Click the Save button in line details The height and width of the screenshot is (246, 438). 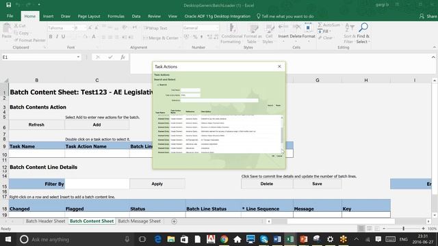(317, 184)
